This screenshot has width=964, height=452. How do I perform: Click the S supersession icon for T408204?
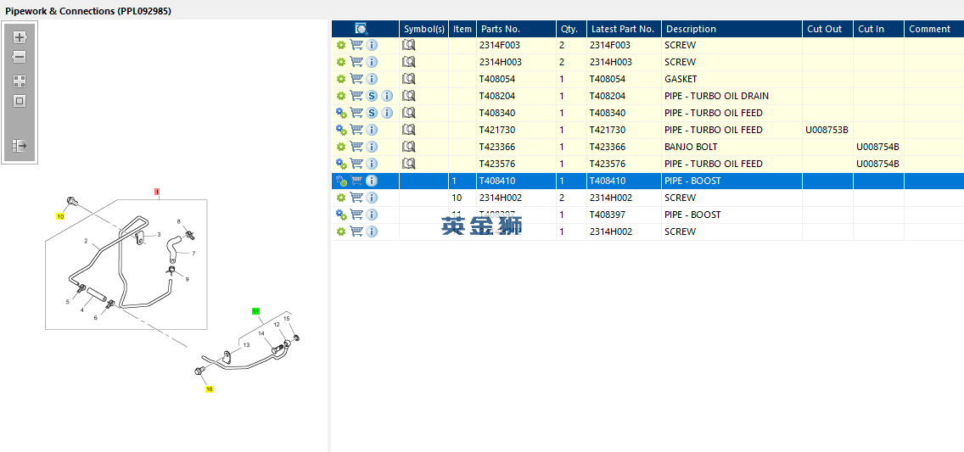pos(372,96)
